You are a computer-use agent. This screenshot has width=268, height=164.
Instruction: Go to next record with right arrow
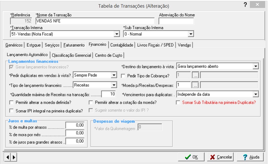pos(14,157)
